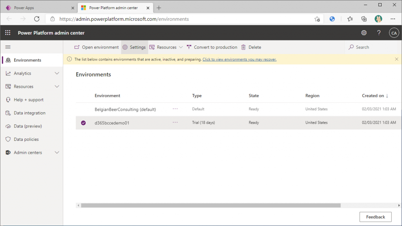Dismiss the yellow information banner

coord(397,59)
